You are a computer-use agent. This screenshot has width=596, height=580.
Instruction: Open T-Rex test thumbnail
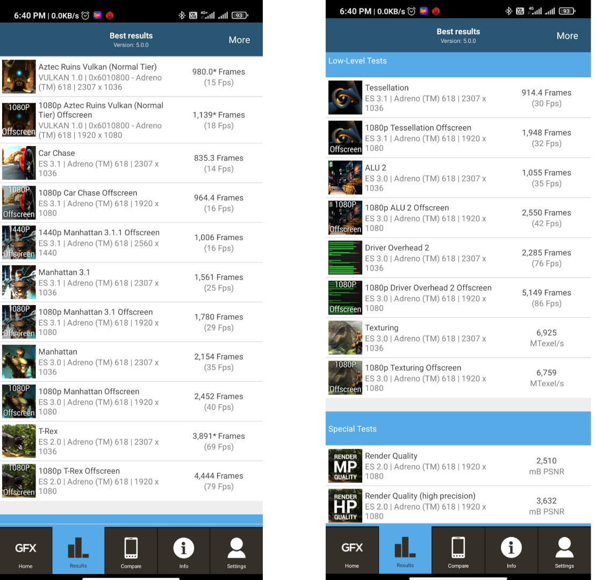coord(19,441)
